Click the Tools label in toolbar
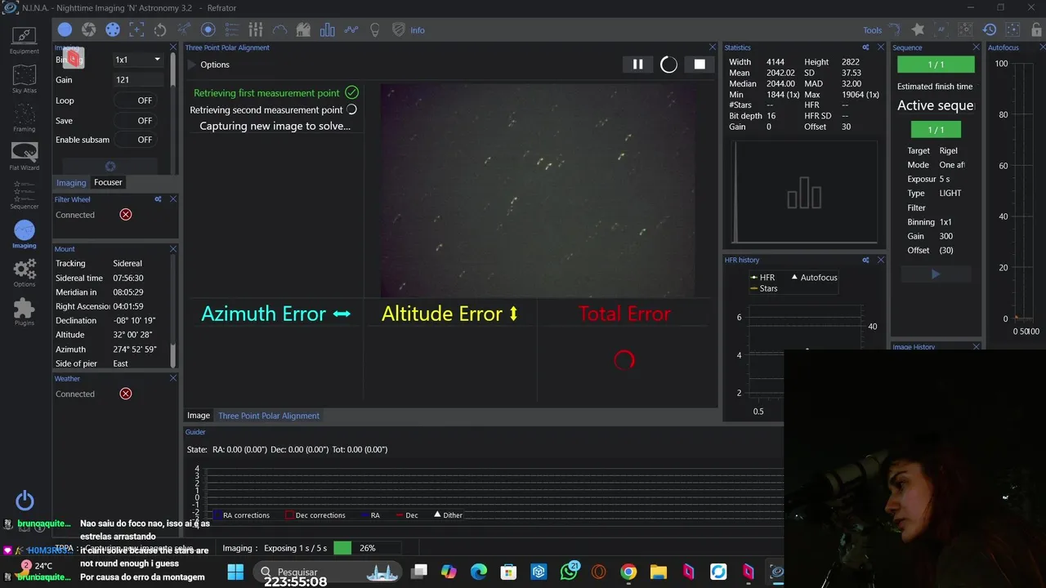The image size is (1046, 588). pos(873,30)
